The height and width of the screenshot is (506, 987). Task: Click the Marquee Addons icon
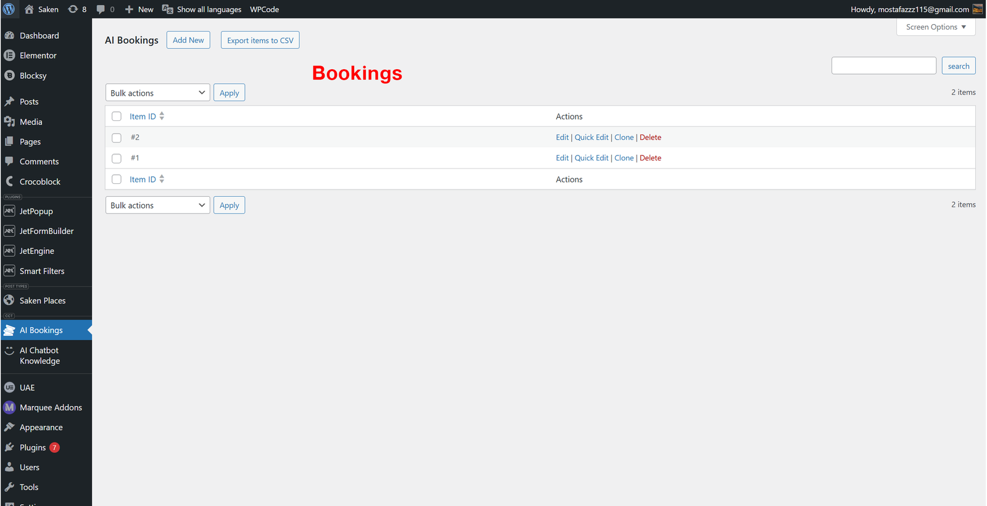pyautogui.click(x=9, y=407)
